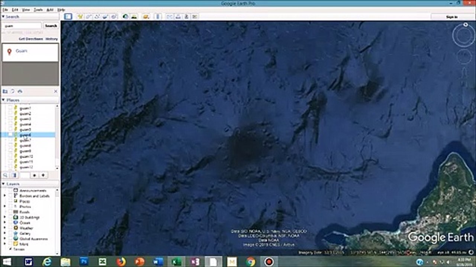This screenshot has width=476, height=267.
Task: Click the Print toolbar icon
Action: 178,17
